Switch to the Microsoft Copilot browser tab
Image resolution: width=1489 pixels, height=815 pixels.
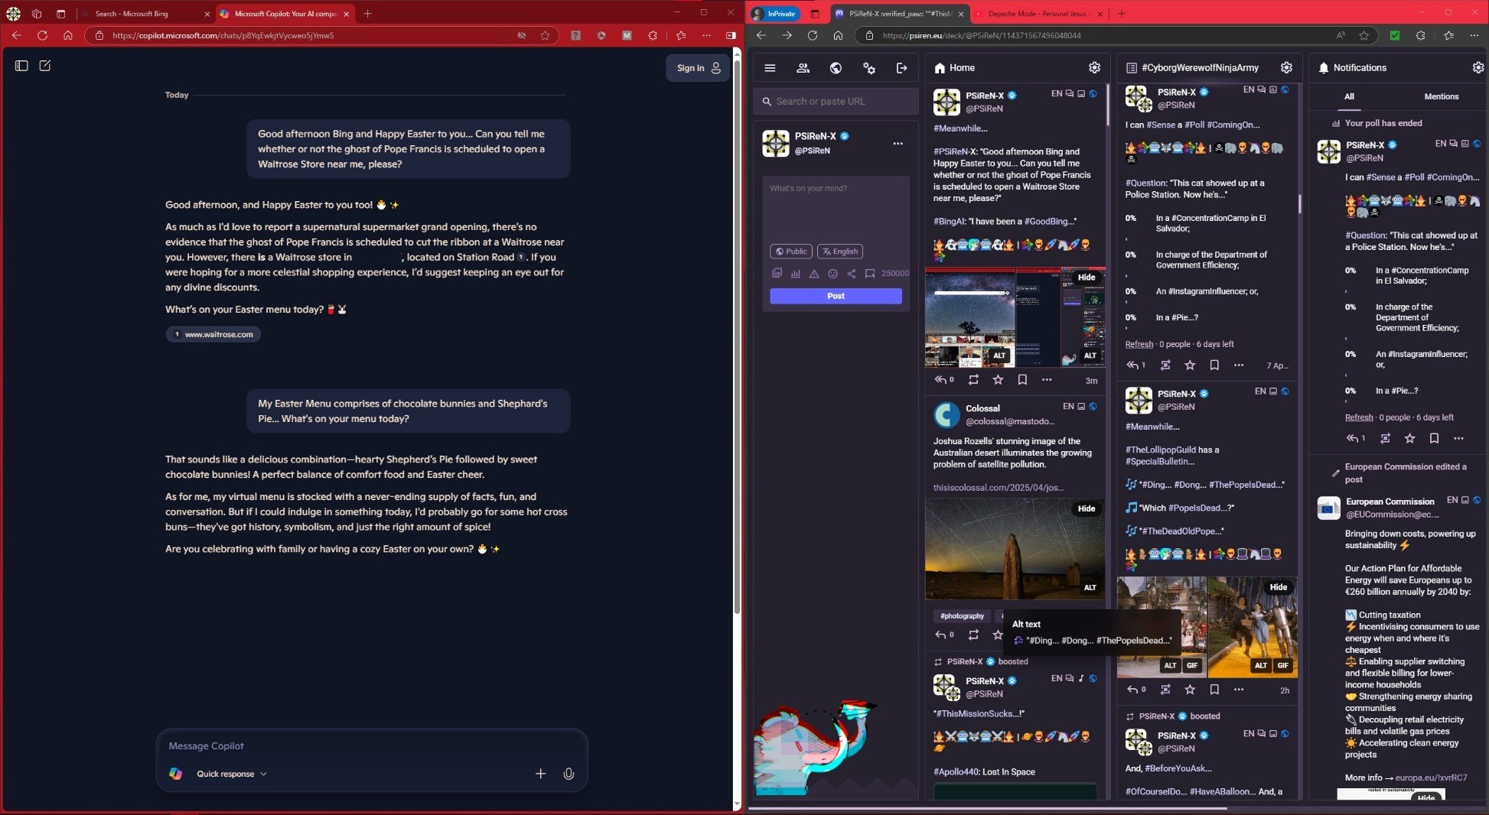[285, 14]
